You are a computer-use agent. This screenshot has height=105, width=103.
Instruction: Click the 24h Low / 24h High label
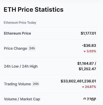coord(21,66)
